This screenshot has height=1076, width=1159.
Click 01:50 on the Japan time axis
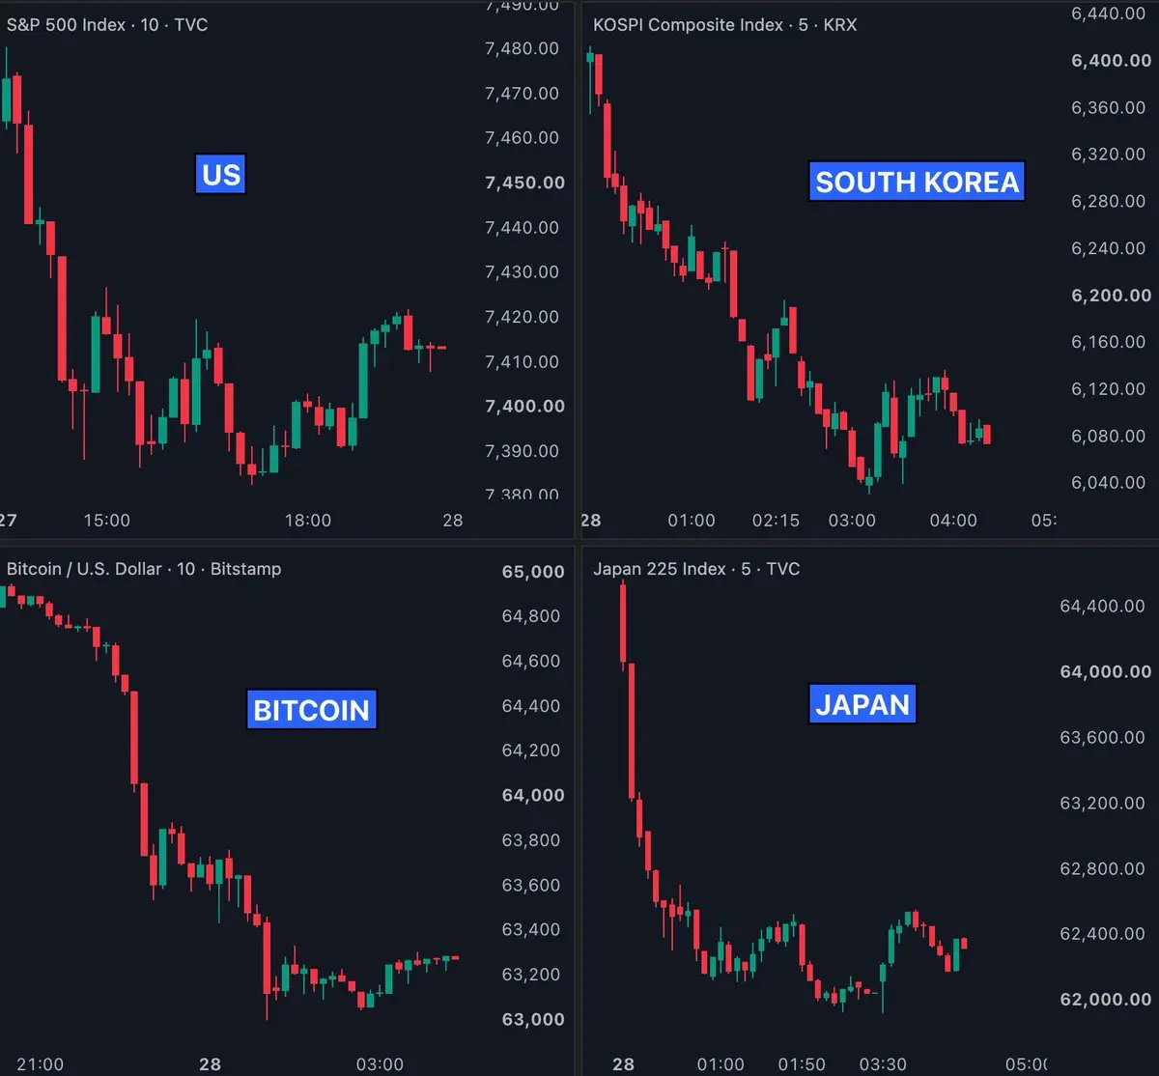point(802,1064)
